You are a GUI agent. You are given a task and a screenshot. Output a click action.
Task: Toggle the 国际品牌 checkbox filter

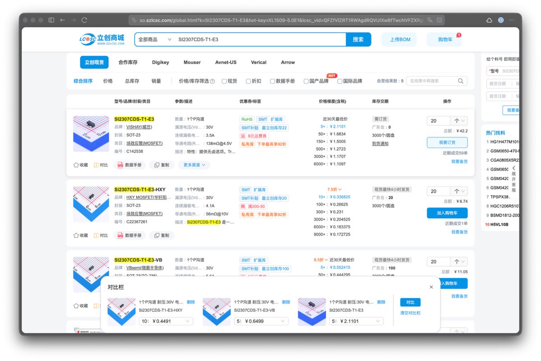(339, 82)
